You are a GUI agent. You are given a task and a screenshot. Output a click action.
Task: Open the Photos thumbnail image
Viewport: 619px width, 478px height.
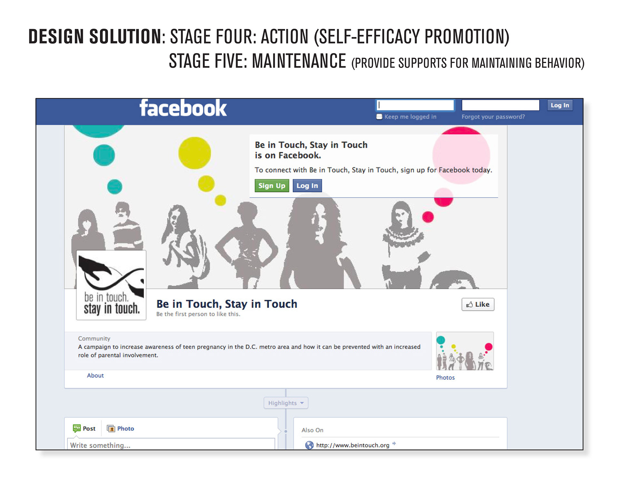pyautogui.click(x=465, y=351)
